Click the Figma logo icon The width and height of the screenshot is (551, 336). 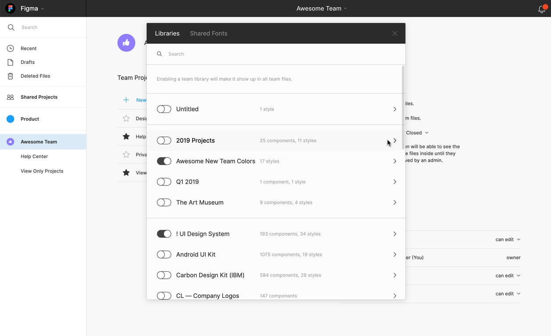point(10,8)
